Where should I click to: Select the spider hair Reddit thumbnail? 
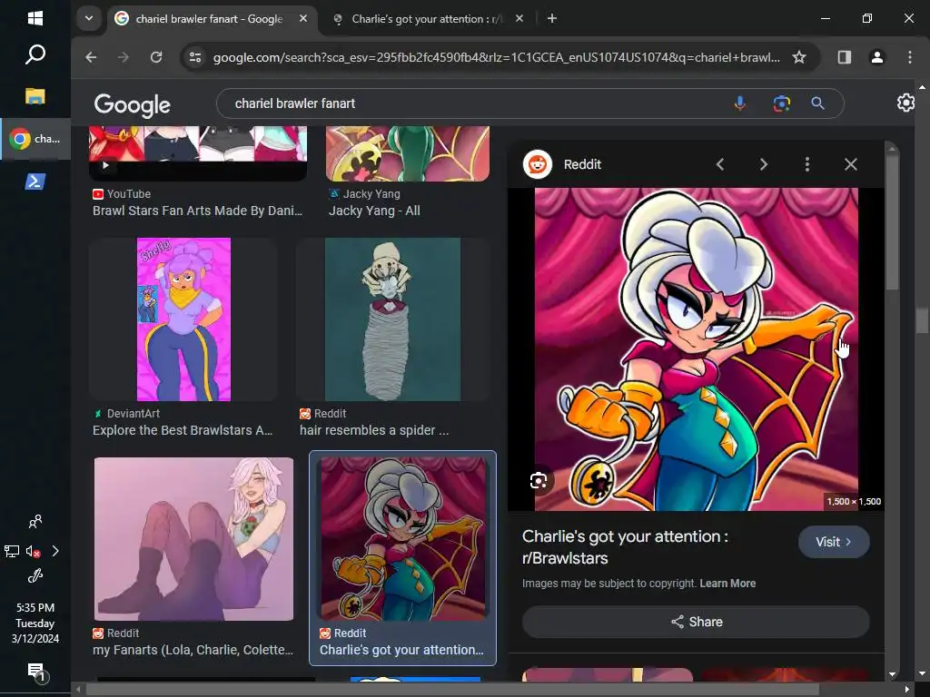click(392, 319)
